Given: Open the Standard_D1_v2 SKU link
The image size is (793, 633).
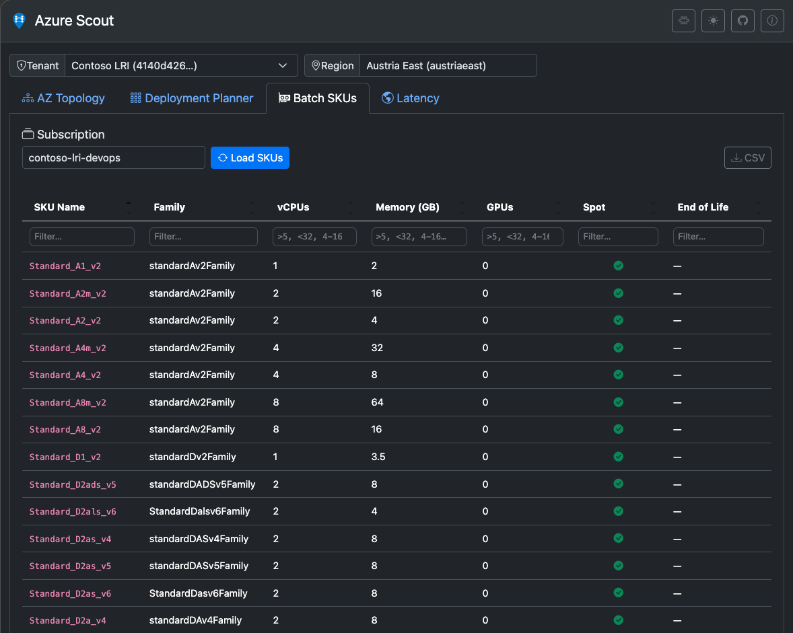Looking at the screenshot, I should 65,457.
